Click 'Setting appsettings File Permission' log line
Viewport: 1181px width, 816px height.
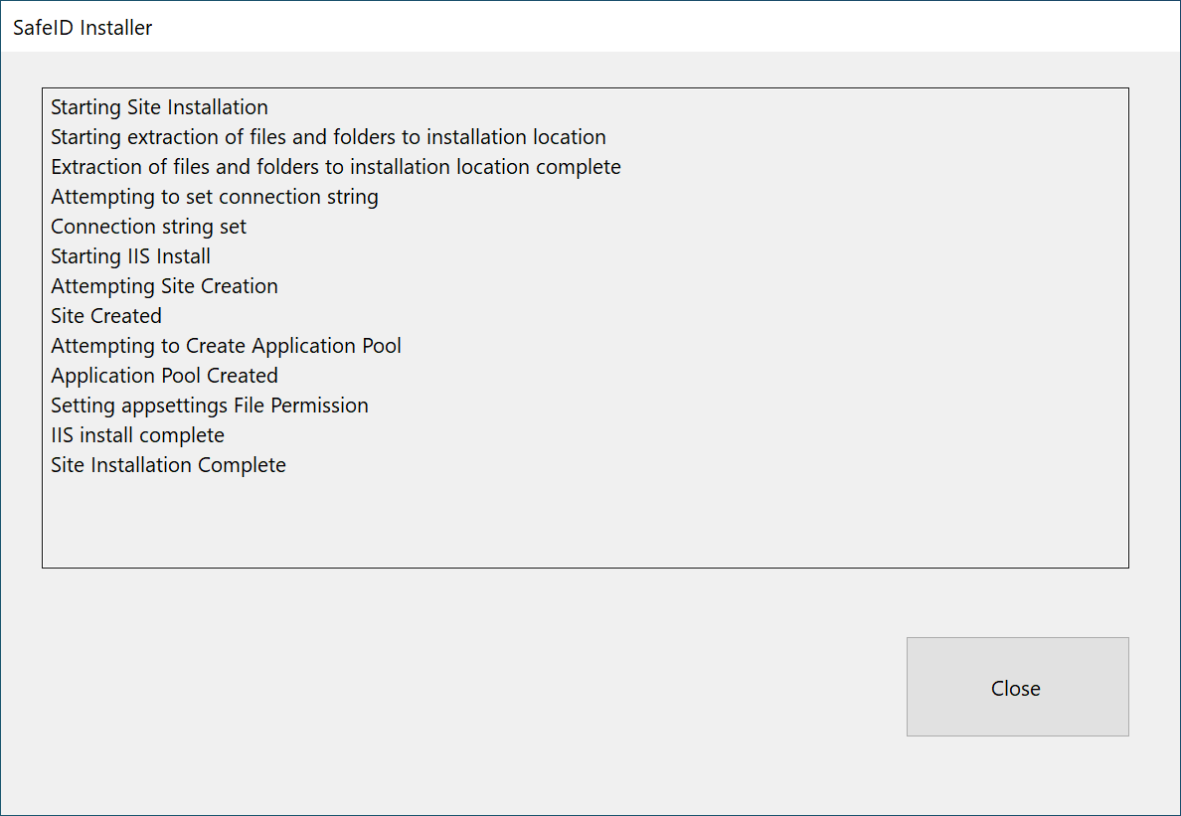(x=209, y=406)
